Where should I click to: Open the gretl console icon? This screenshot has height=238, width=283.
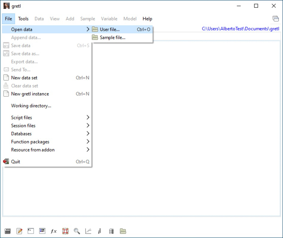point(31,231)
